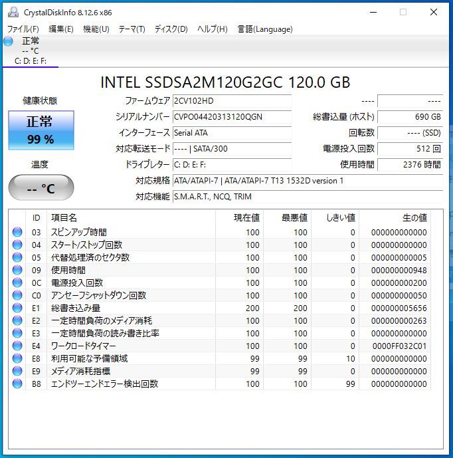Close the CrystalDiskInfo window
The height and width of the screenshot is (458, 453).
(434, 12)
